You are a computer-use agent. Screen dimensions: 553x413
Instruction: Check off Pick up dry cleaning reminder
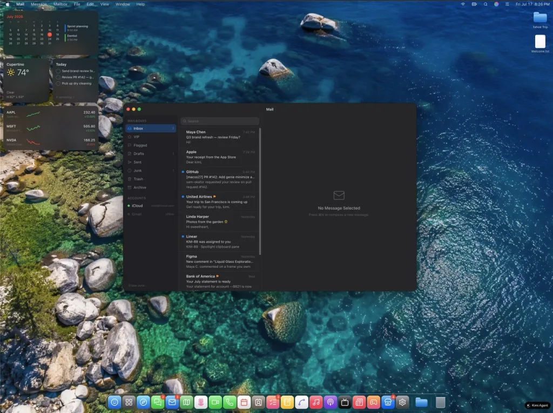click(58, 84)
